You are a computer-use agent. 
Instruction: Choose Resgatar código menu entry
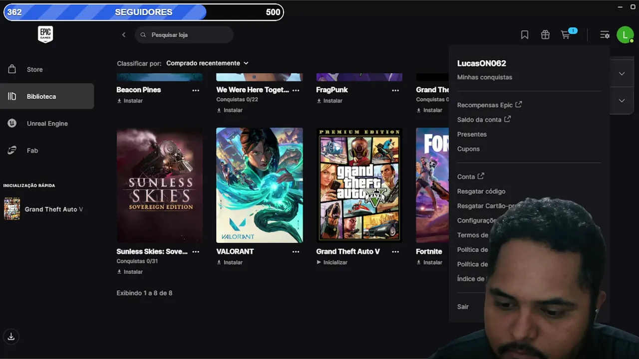pos(481,191)
